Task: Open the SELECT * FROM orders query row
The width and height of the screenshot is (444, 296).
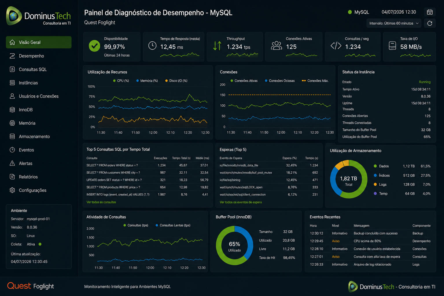Action: [x=148, y=165]
